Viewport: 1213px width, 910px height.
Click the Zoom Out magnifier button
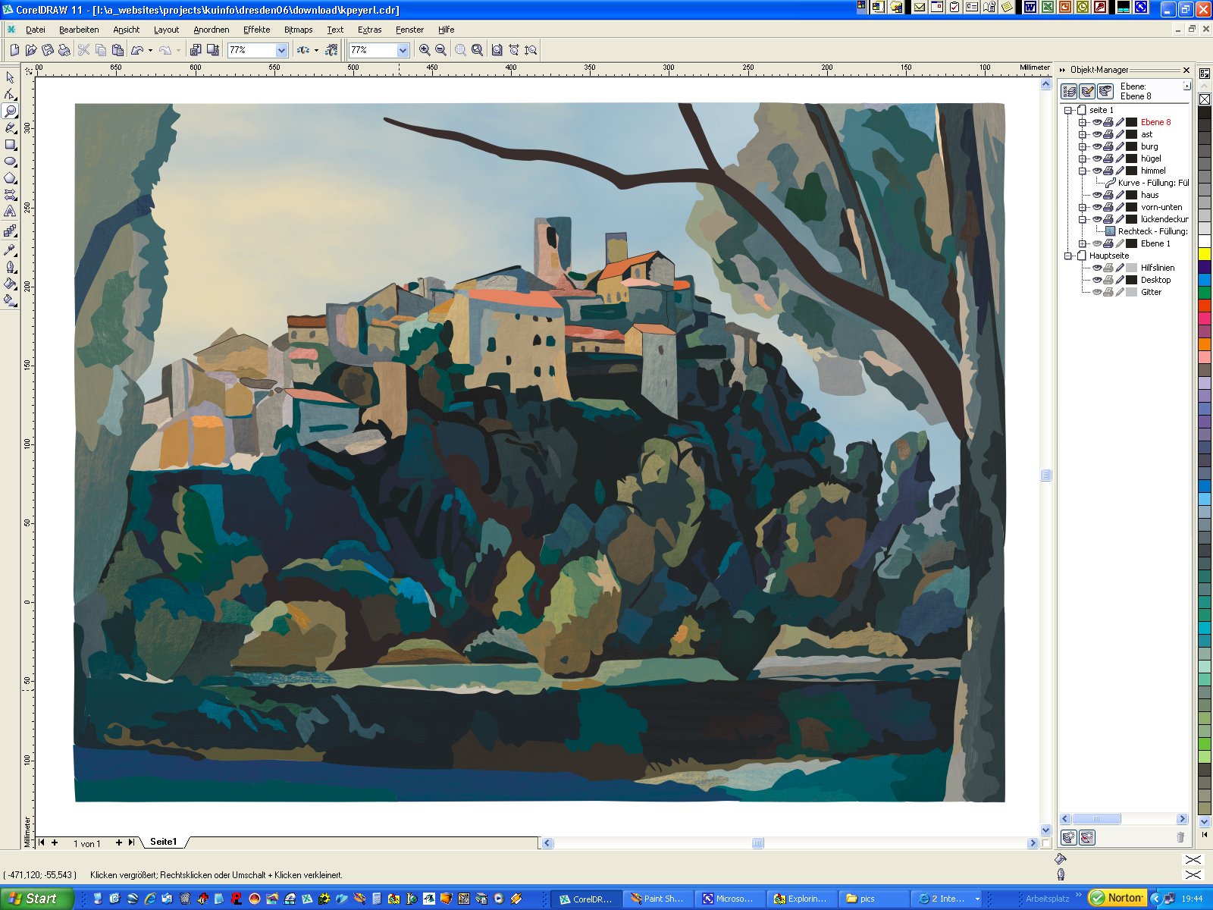440,50
